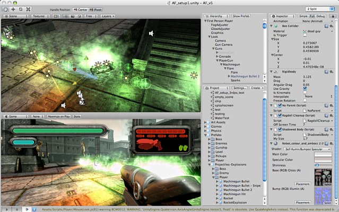Open the Game view tab dropdown

[15, 117]
